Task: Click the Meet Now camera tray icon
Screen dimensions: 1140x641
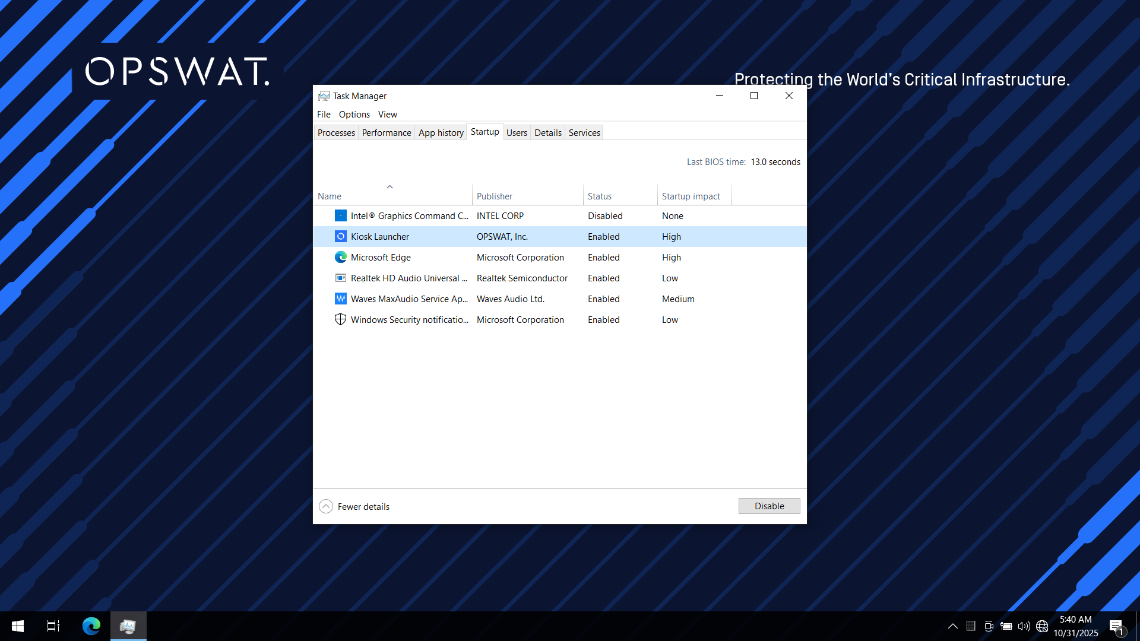Action: point(989,626)
